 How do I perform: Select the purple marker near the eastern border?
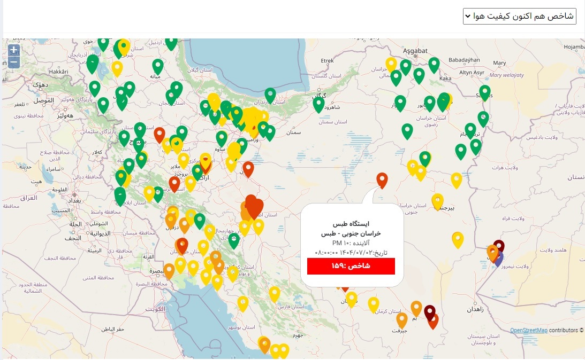click(498, 260)
